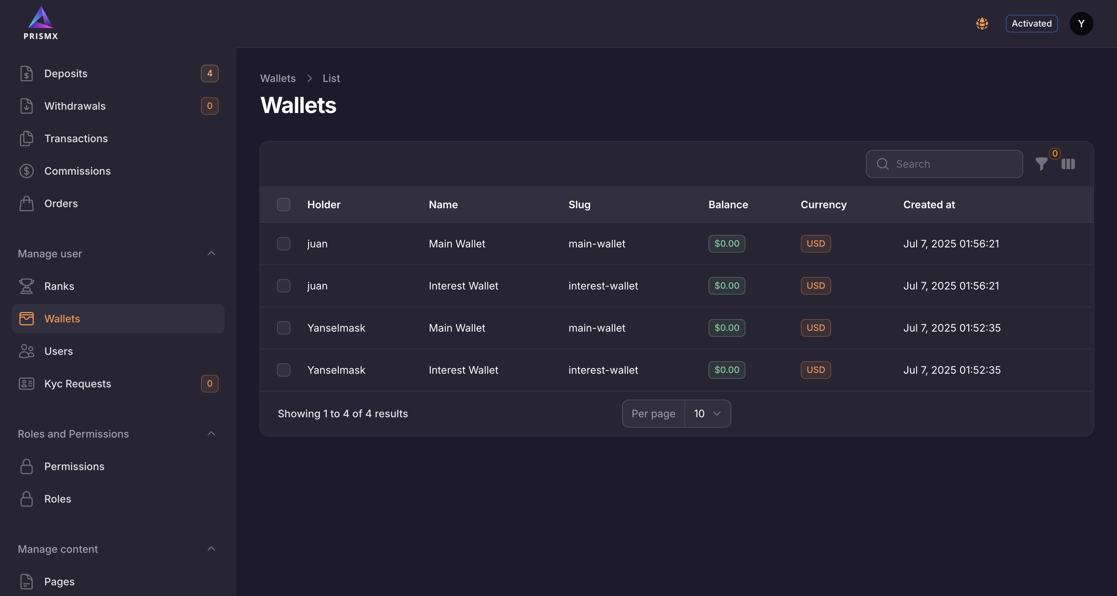Open Deposits in the sidebar
Viewport: 1117px width, 596px height.
(66, 74)
